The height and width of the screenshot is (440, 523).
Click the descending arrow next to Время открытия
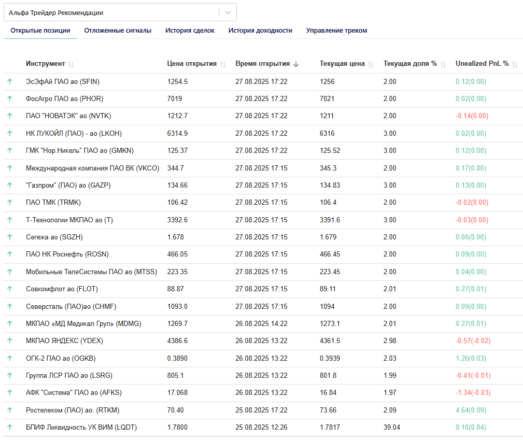click(296, 64)
